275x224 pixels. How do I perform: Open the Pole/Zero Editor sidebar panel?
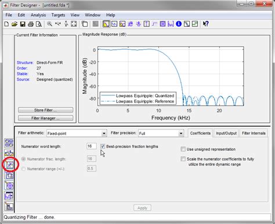[9, 186]
